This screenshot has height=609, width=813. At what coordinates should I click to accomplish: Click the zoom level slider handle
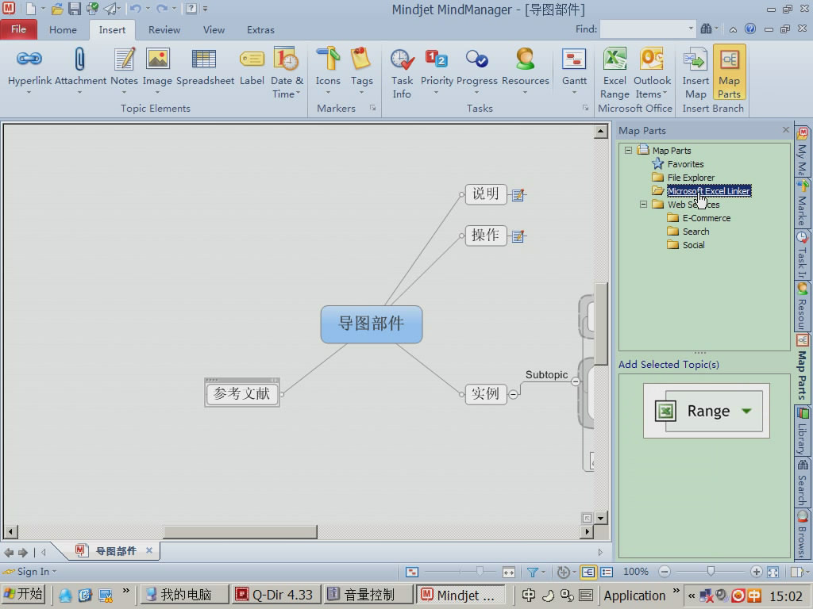pyautogui.click(x=711, y=571)
